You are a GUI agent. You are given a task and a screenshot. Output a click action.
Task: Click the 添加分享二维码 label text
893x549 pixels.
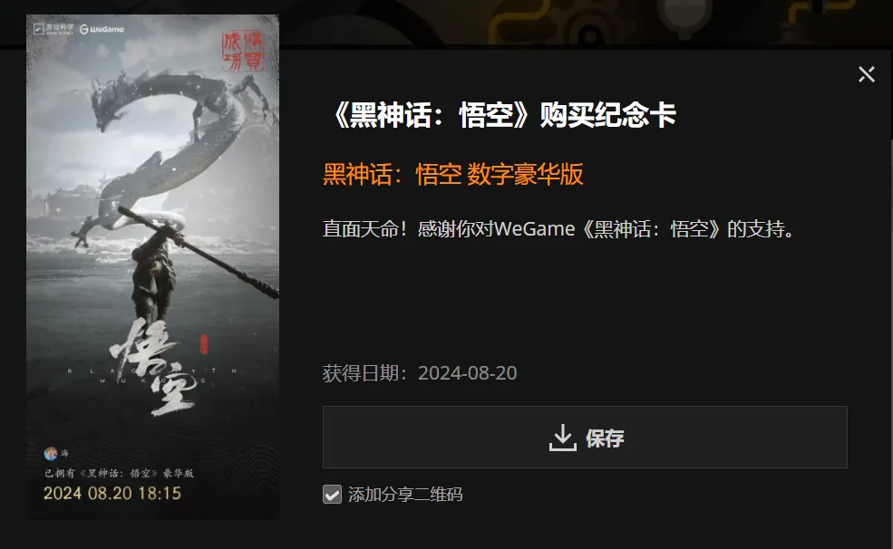click(x=405, y=495)
